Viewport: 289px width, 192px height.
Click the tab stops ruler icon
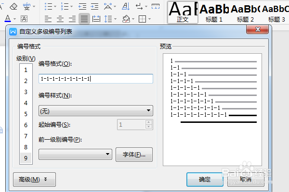point(156,6)
